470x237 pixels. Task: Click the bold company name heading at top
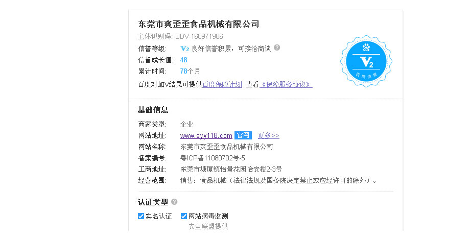pos(199,24)
